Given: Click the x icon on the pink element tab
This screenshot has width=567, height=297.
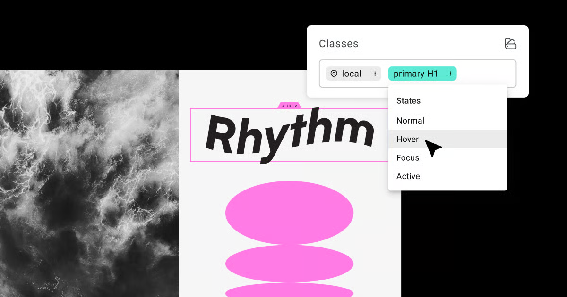Looking at the screenshot, I should coord(296,106).
